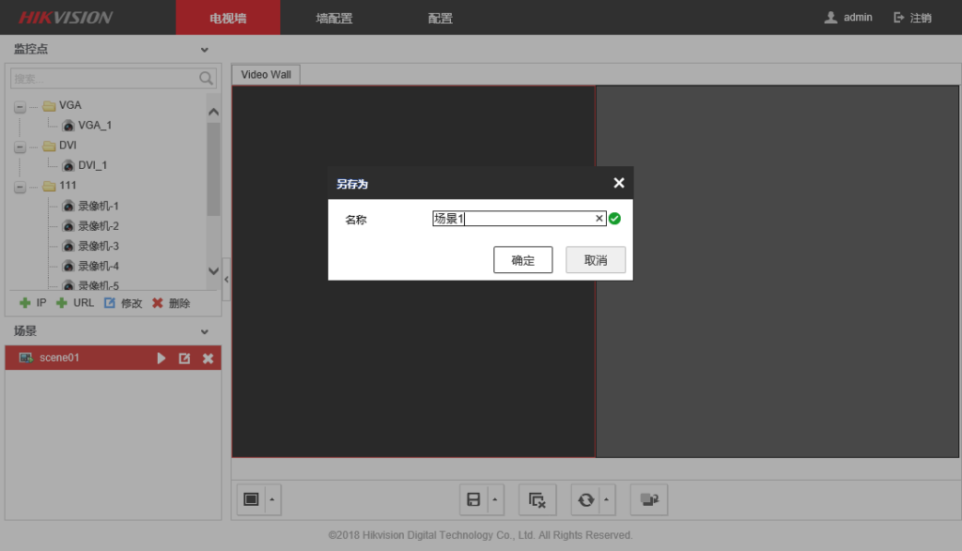Screen dimensions: 962x551
Task: Confirm with the 确定 button
Action: [x=522, y=260]
